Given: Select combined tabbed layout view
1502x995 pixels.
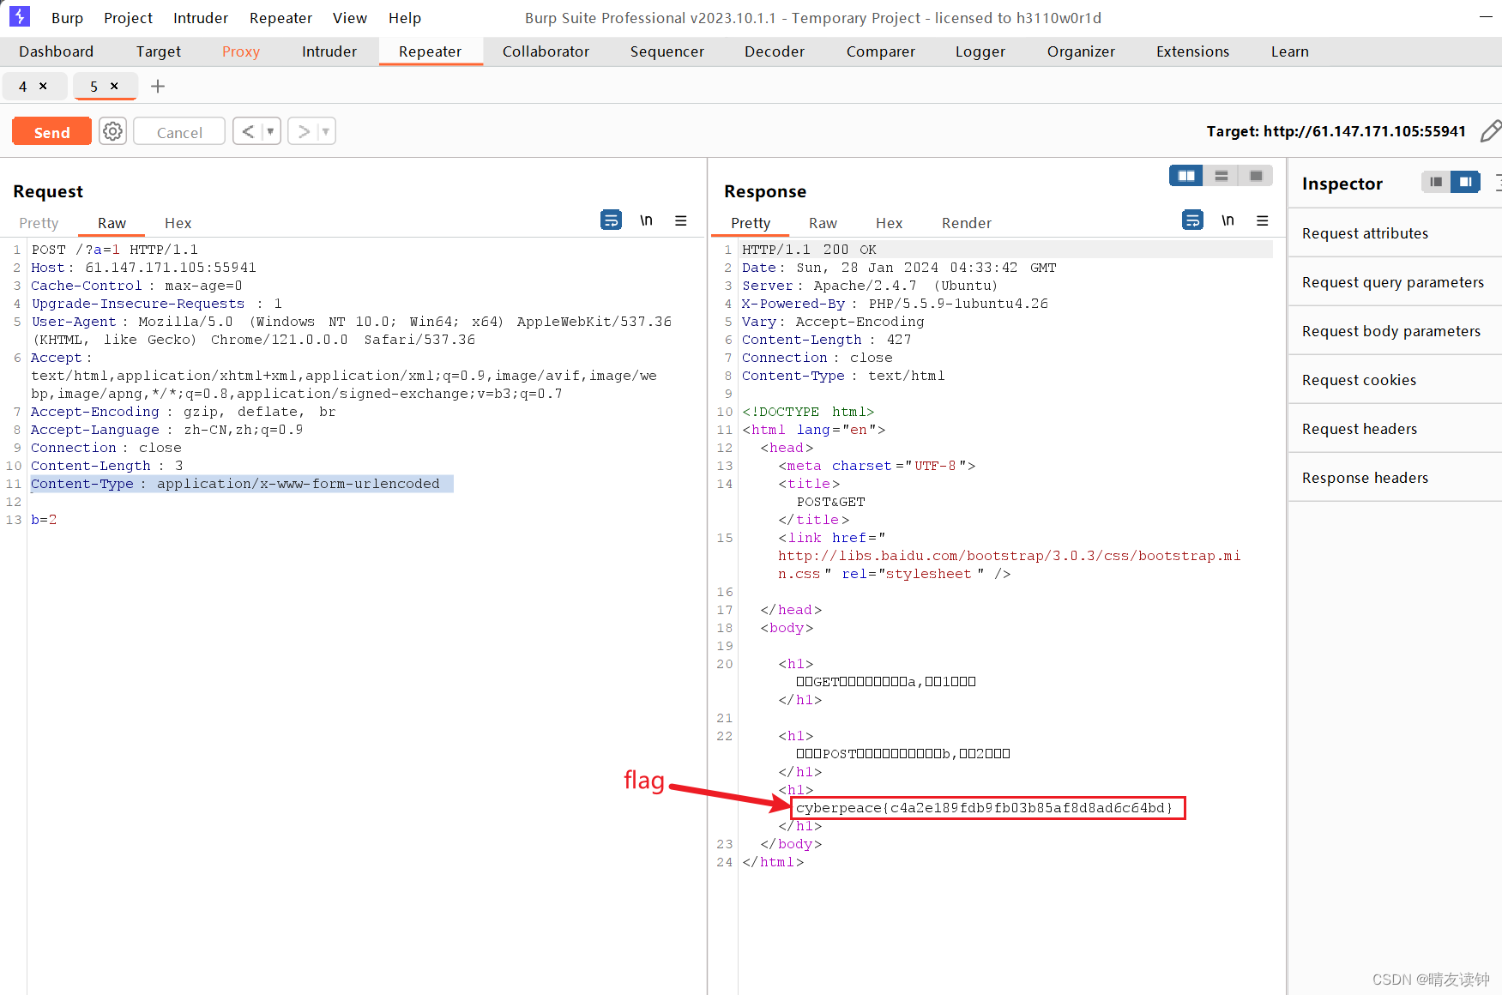Looking at the screenshot, I should (1256, 176).
